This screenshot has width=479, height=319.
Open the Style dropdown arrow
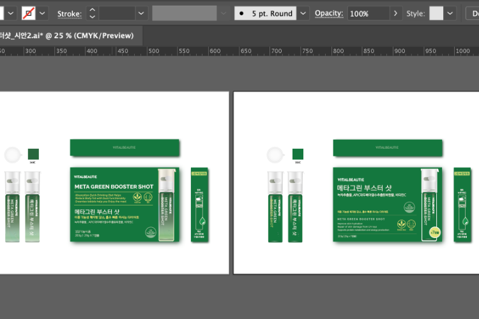point(450,13)
